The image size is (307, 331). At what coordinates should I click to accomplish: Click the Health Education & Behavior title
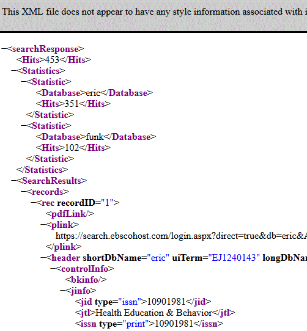pyautogui.click(x=153, y=313)
